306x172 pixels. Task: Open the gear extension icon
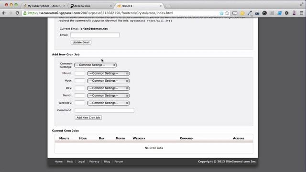287,13
